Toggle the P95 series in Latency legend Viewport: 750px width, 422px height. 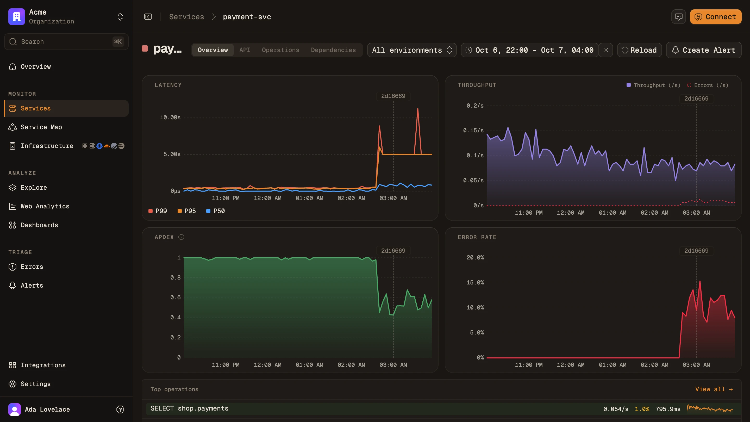187,211
